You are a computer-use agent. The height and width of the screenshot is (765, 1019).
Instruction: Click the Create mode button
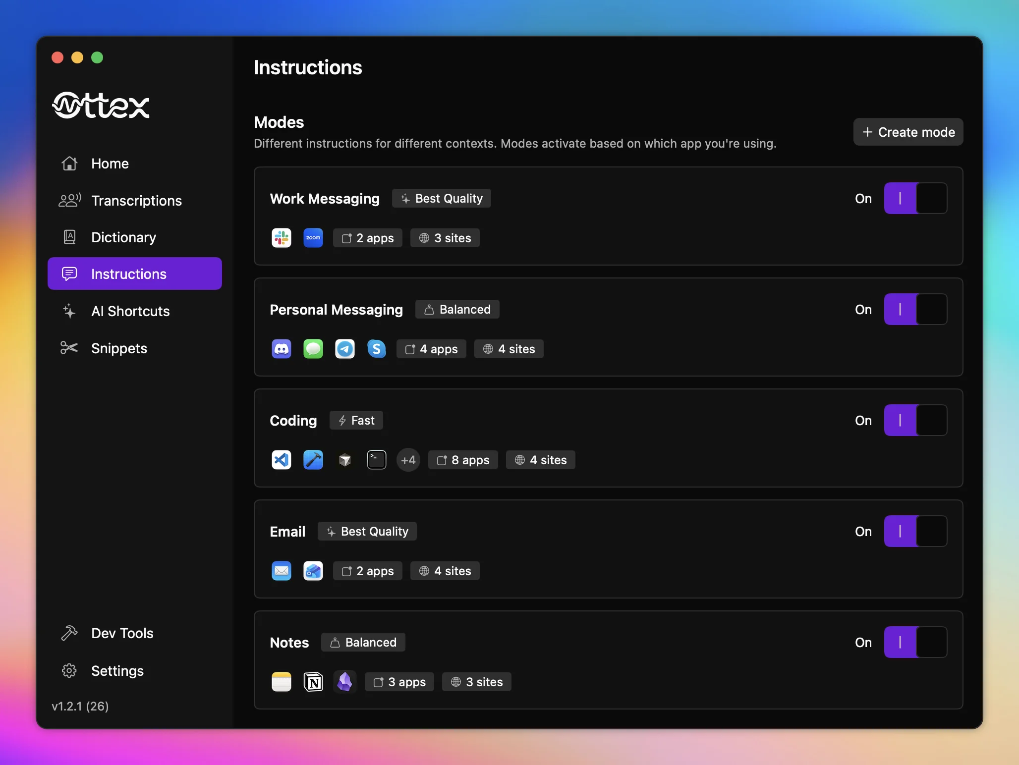tap(907, 132)
